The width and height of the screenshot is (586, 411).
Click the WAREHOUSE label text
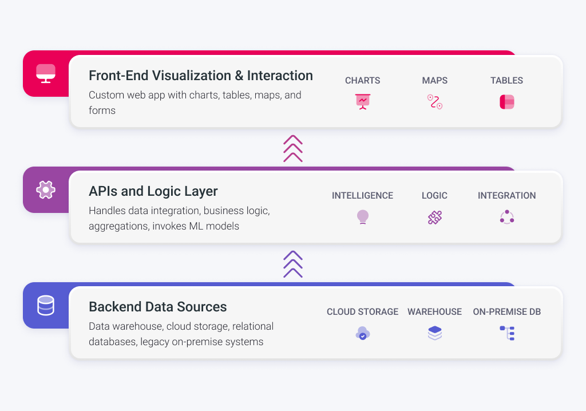(x=434, y=312)
